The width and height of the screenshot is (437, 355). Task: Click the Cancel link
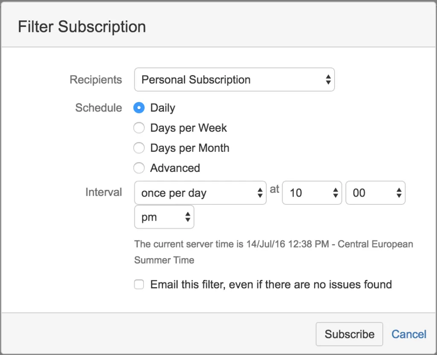408,334
